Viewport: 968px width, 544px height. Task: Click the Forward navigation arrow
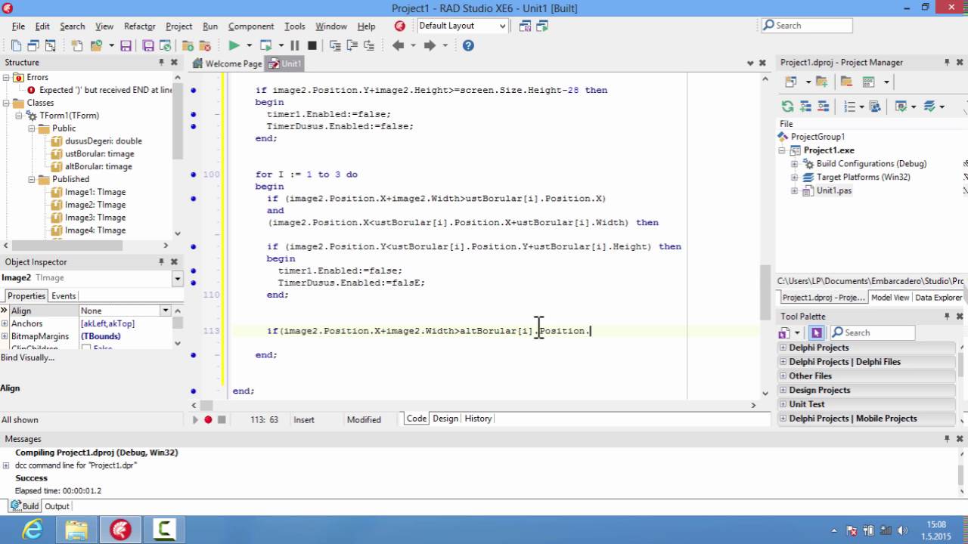430,45
